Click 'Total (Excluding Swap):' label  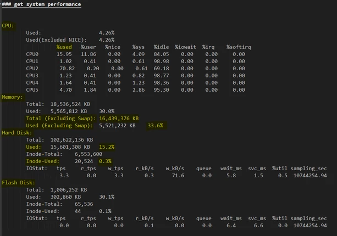tap(61, 119)
